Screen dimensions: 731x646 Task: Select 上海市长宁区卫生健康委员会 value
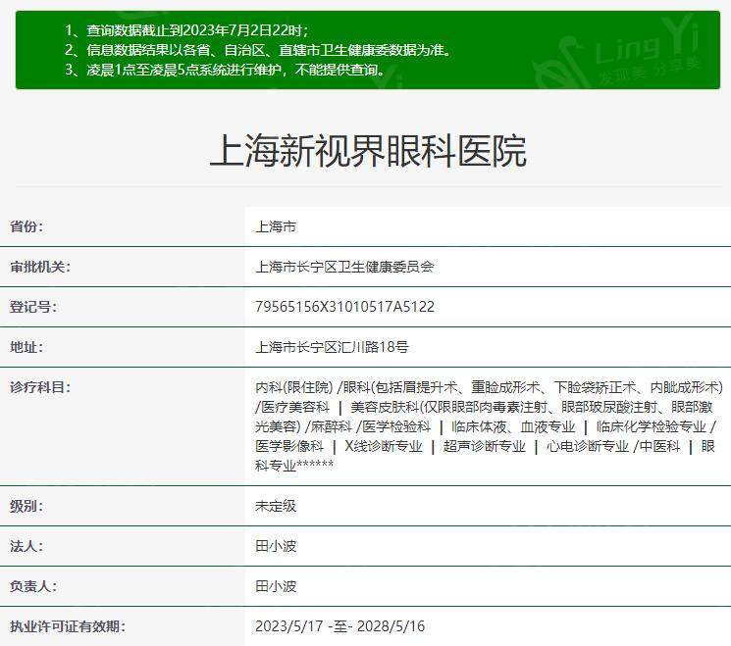(344, 267)
